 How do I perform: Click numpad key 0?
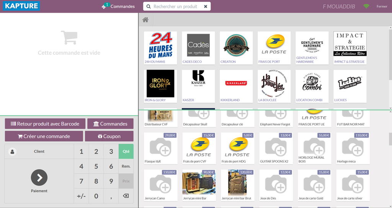click(96, 196)
